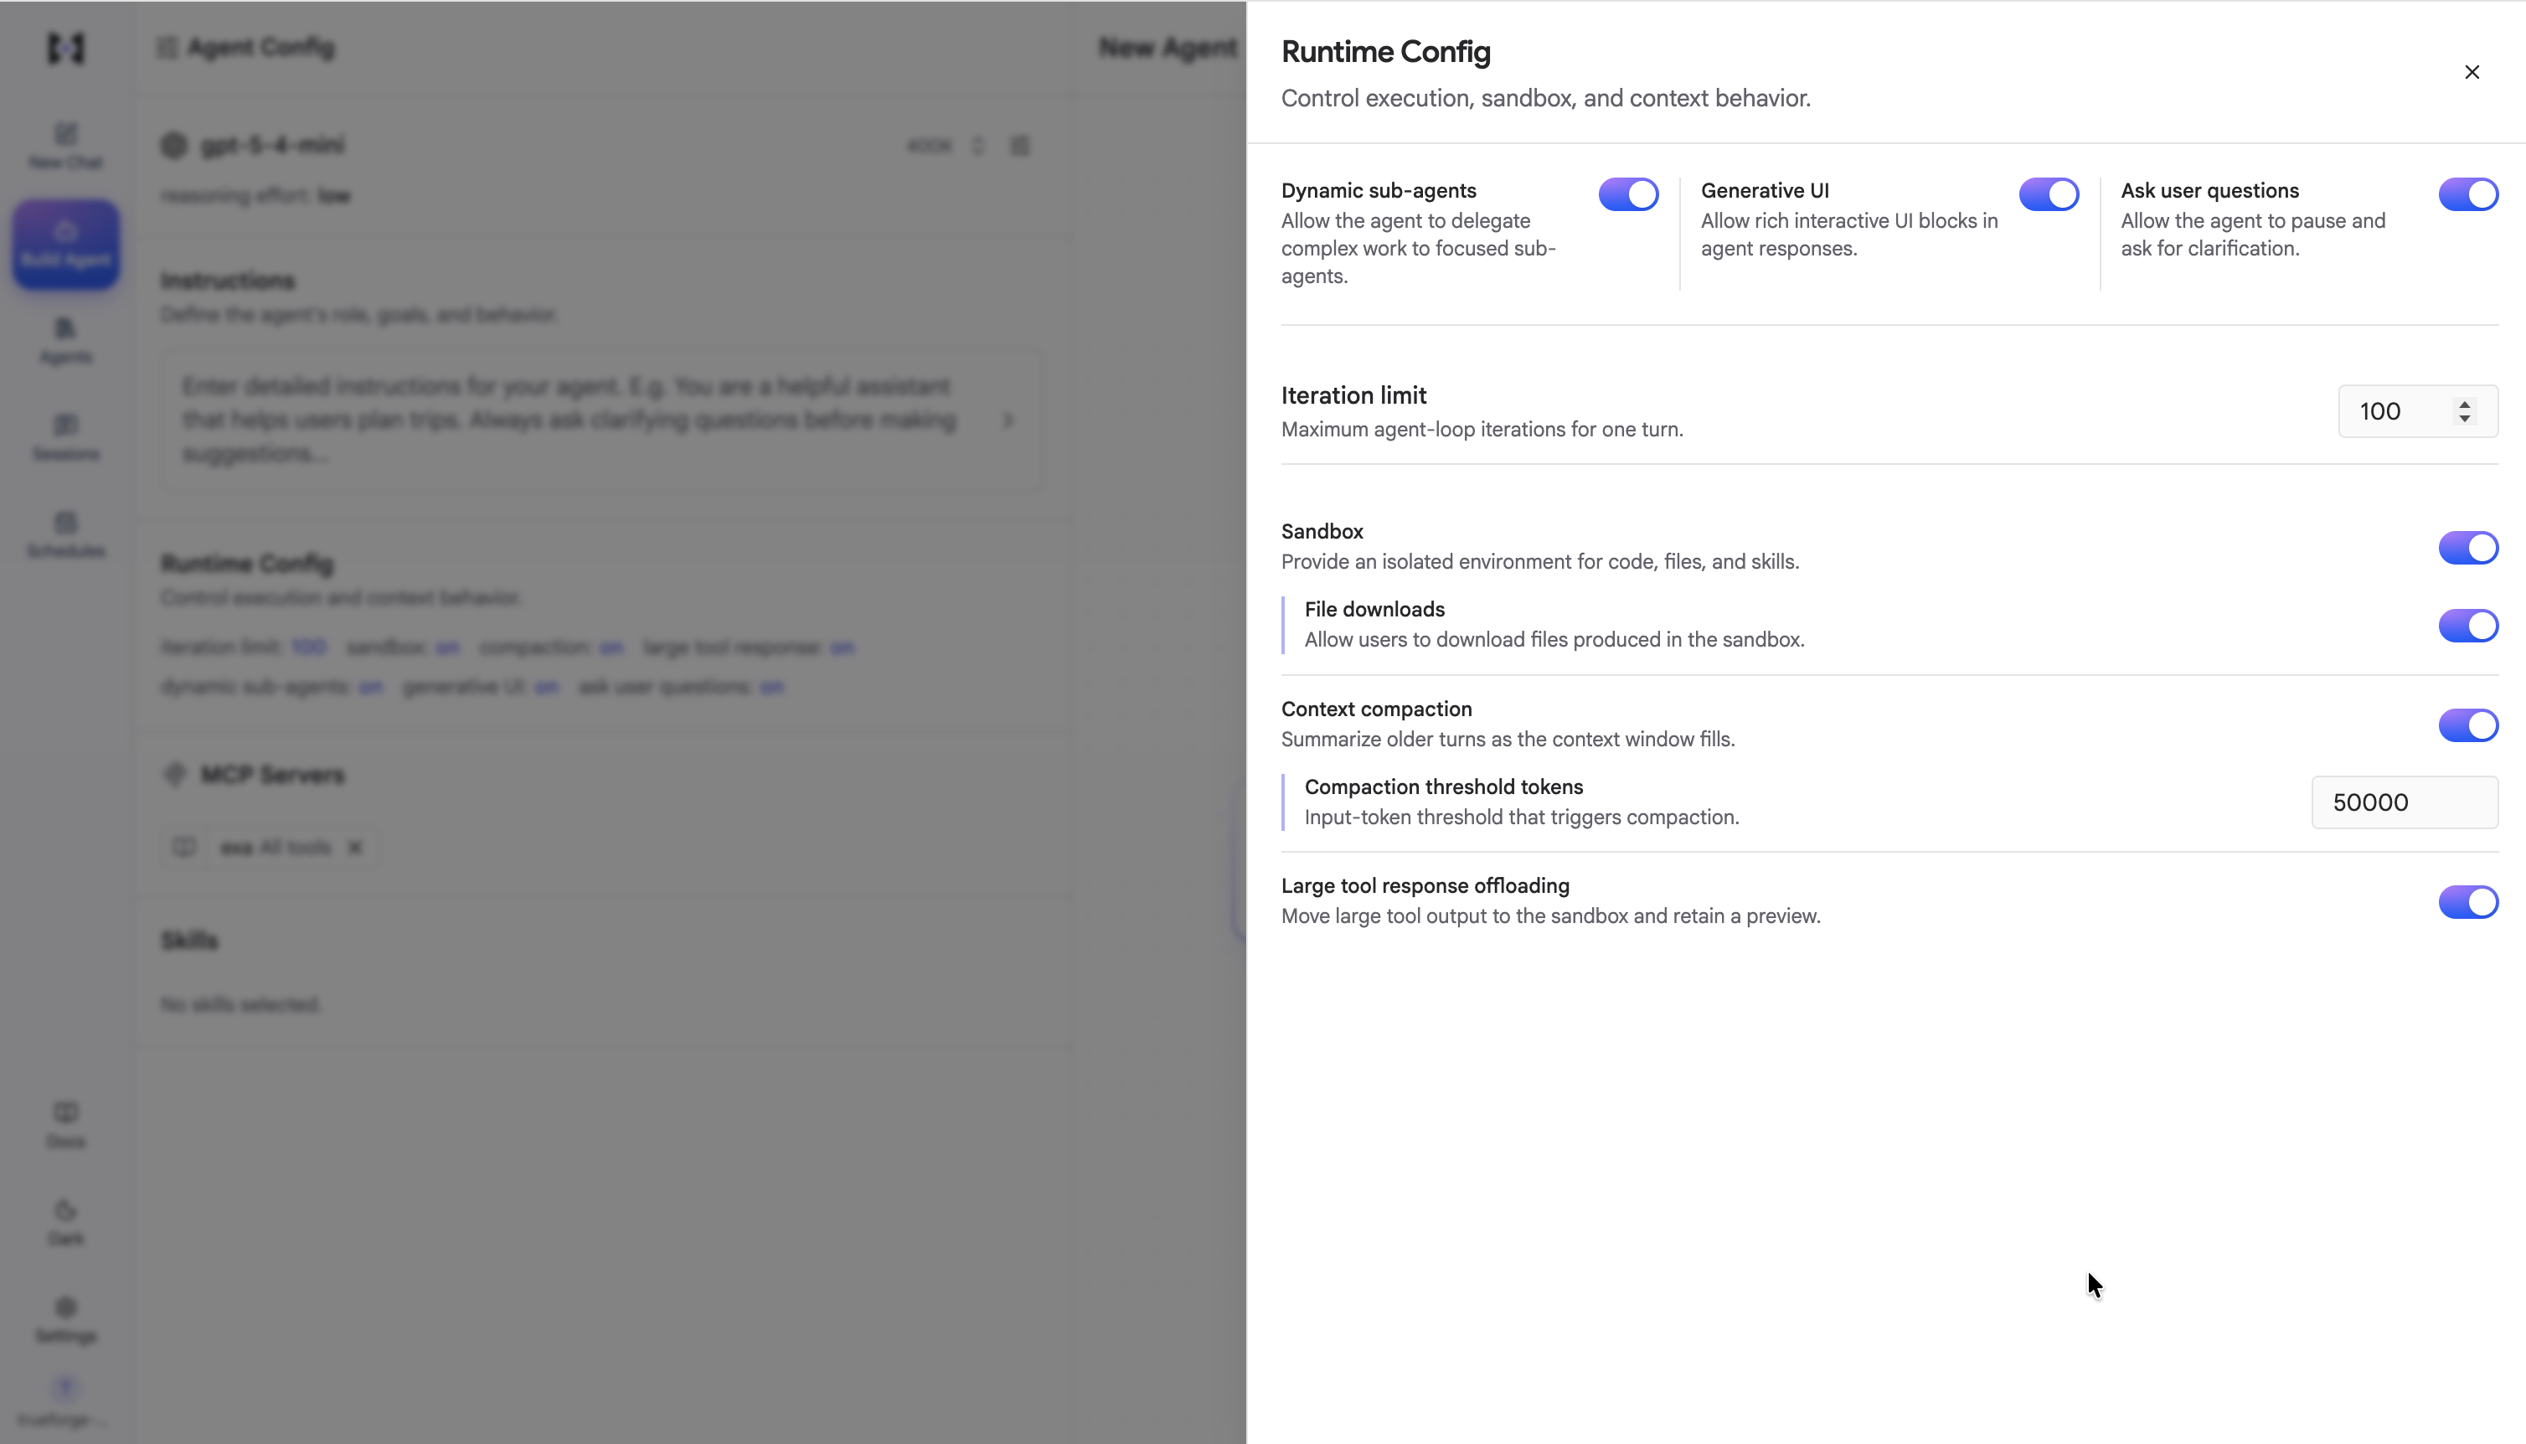Click 'No skills selected.' text
This screenshot has width=2526, height=1444.
tap(241, 1004)
